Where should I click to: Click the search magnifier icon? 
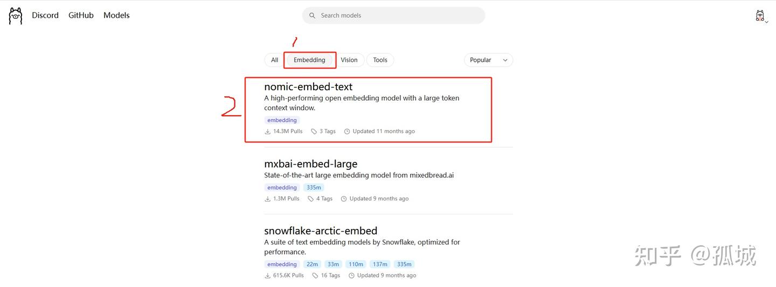[312, 16]
